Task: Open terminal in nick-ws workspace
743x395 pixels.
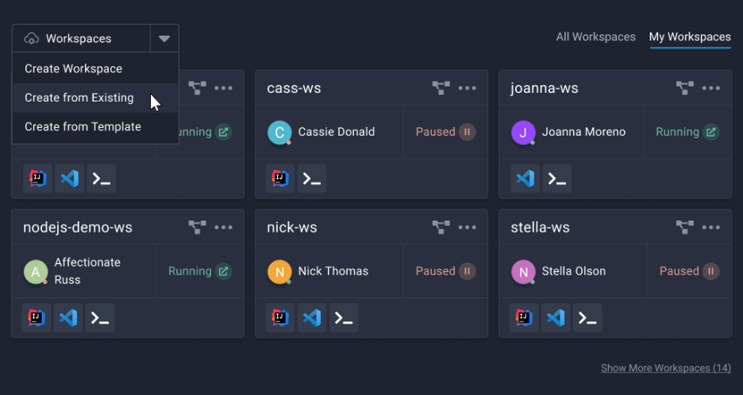Action: tap(344, 318)
